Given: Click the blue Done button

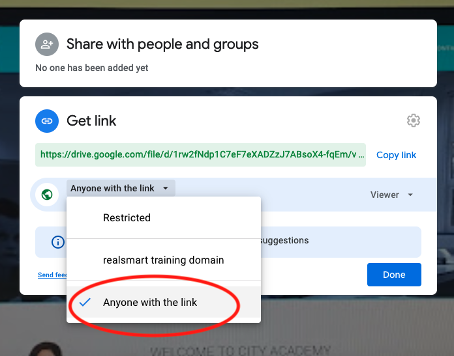Looking at the screenshot, I should coord(394,275).
